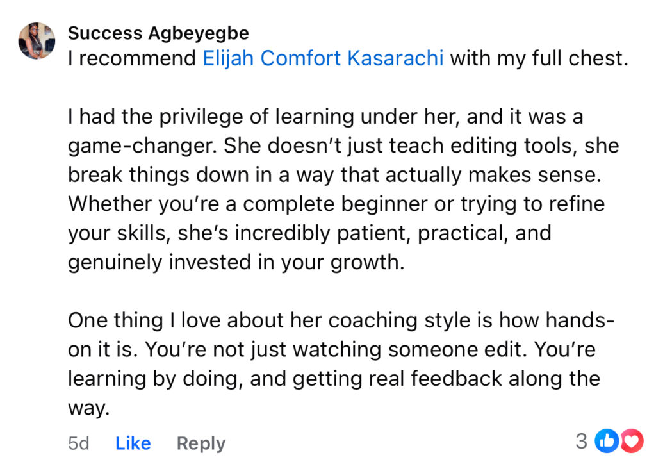The height and width of the screenshot is (471, 656).
Task: Click the red heart reaction icon
Action: point(632,441)
